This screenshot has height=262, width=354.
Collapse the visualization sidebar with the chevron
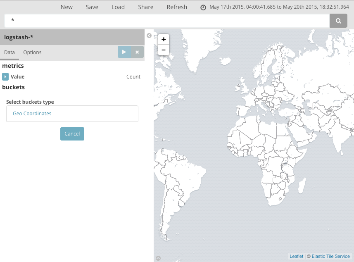(x=149, y=36)
